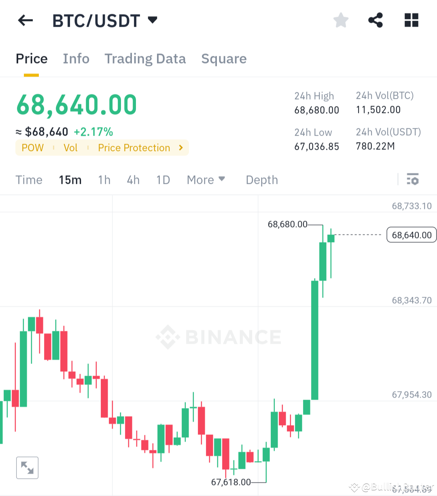Image resolution: width=437 pixels, height=496 pixels.
Task: Open the apps grid icon top right
Action: point(411,19)
